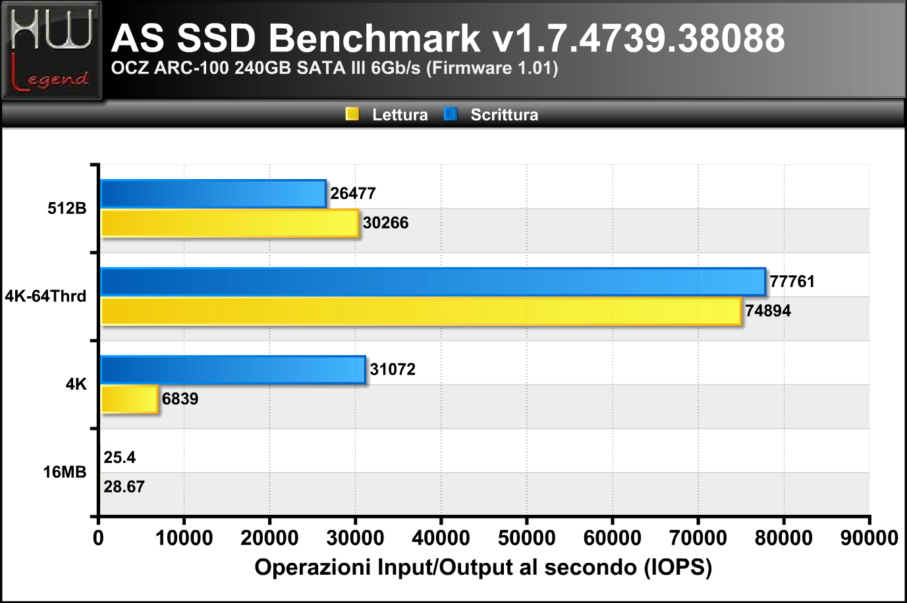This screenshot has height=603, width=907.
Task: Select the 4K-64Thrd blue write bar
Action: click(433, 282)
